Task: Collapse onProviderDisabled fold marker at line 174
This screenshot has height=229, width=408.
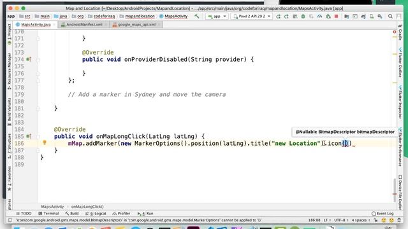Action: click(x=38, y=59)
